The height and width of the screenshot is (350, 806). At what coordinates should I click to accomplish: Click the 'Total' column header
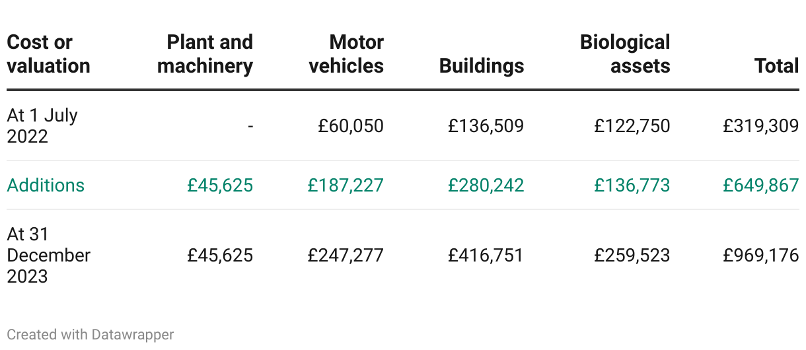777,66
